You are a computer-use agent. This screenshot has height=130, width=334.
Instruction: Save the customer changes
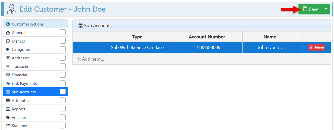coord(311,9)
